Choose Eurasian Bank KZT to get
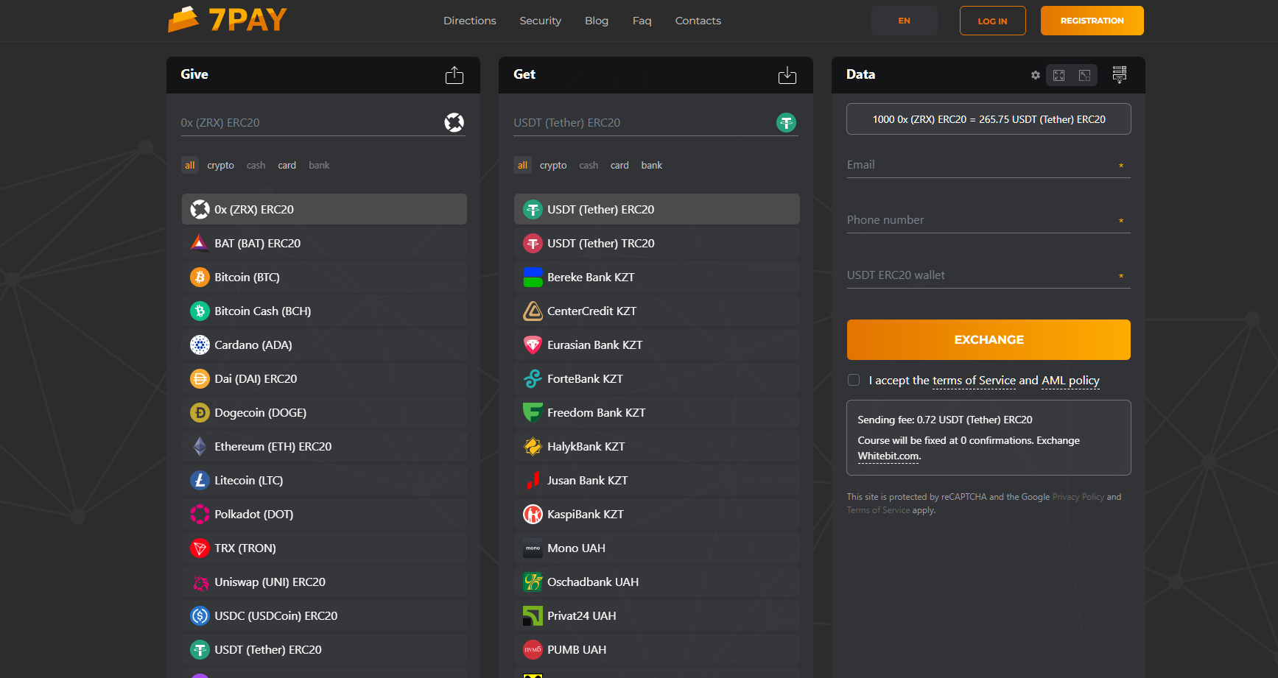 click(x=657, y=345)
